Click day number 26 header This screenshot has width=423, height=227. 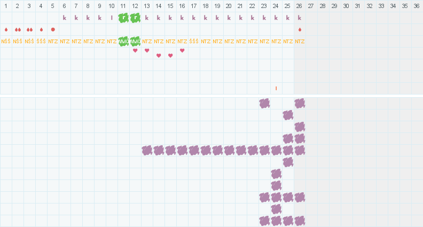(299, 6)
